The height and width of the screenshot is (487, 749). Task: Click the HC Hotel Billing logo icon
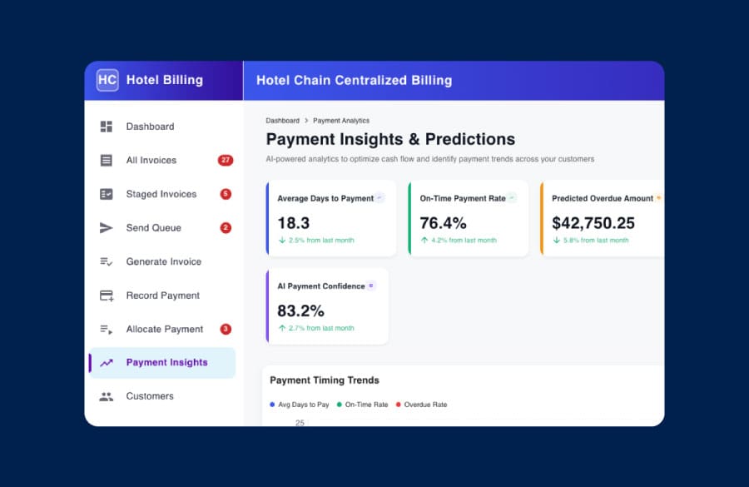[107, 80]
